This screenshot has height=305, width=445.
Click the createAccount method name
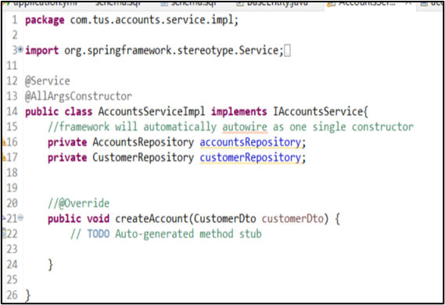pyautogui.click(x=152, y=219)
